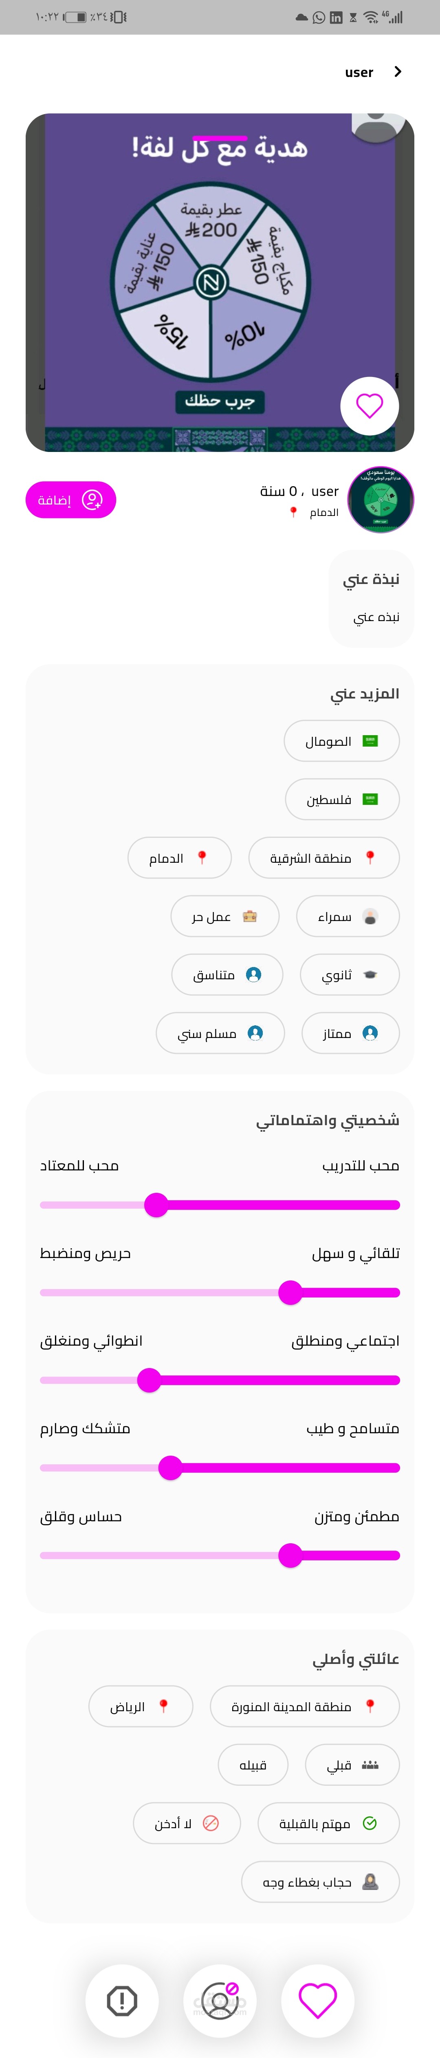Tap the عمل حر job chip
440x2058 pixels.
pyautogui.click(x=224, y=917)
